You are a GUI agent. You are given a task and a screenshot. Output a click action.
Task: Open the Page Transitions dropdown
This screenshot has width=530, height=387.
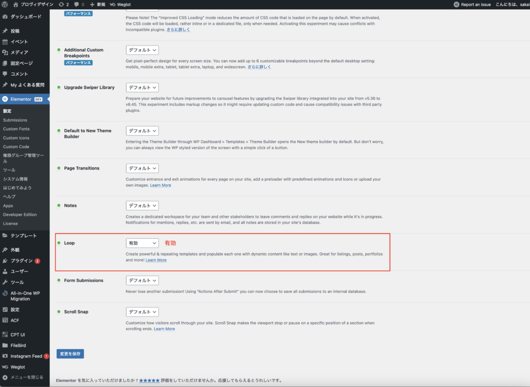click(x=142, y=168)
